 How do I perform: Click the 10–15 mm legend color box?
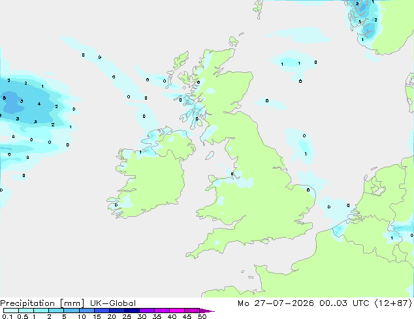(87, 311)
